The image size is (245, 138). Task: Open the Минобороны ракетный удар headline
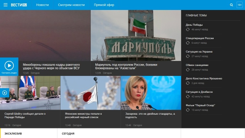point(51,66)
